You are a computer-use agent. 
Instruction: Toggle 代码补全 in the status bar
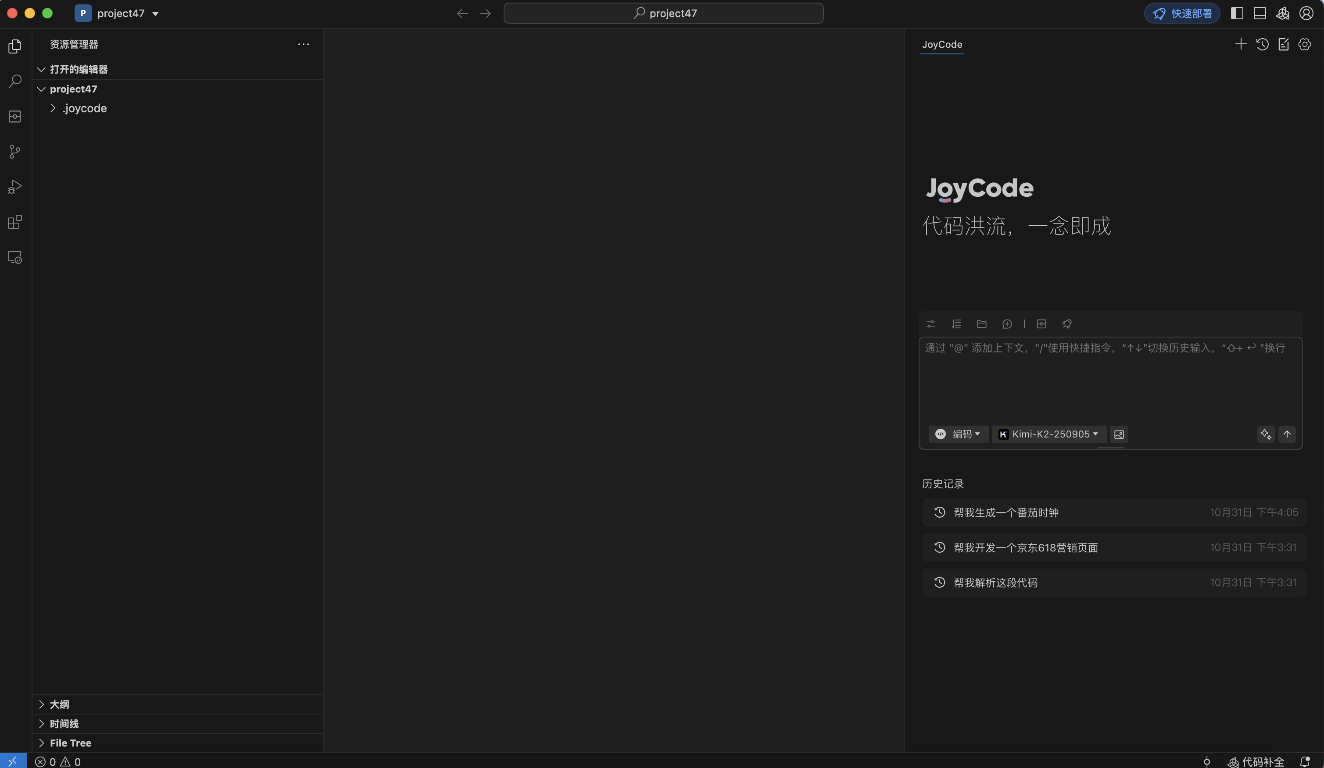coord(1258,762)
